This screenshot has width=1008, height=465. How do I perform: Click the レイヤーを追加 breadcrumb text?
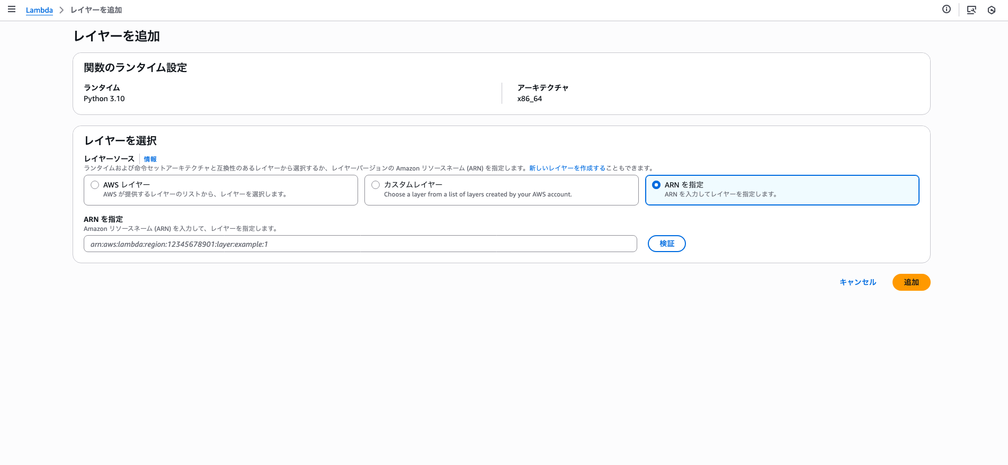(96, 10)
